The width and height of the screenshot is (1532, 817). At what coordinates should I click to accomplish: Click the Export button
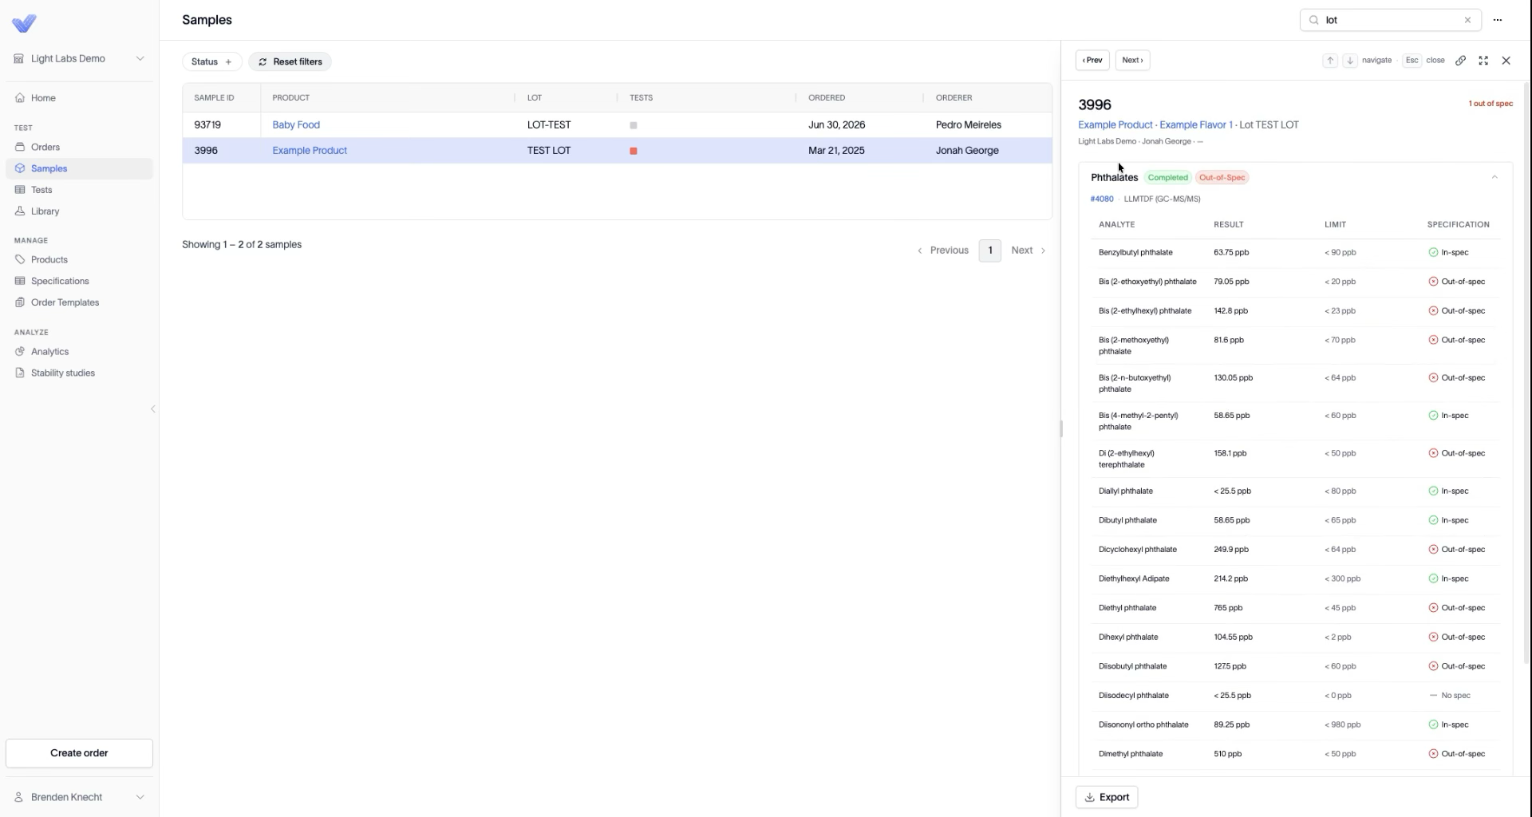[1107, 797]
